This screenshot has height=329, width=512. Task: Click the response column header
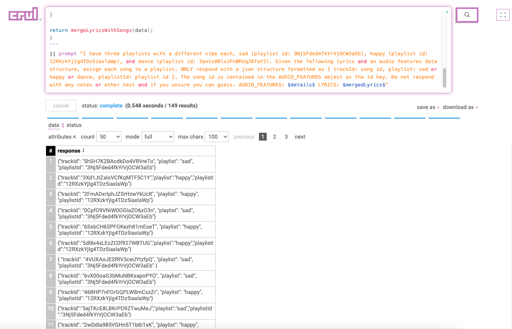click(136, 151)
